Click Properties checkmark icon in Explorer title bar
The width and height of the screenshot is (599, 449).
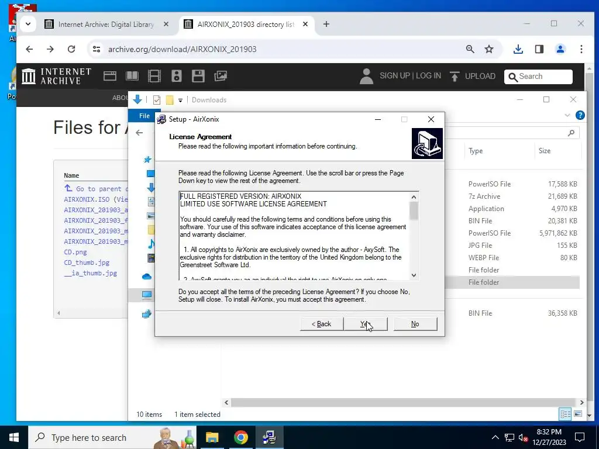click(157, 100)
